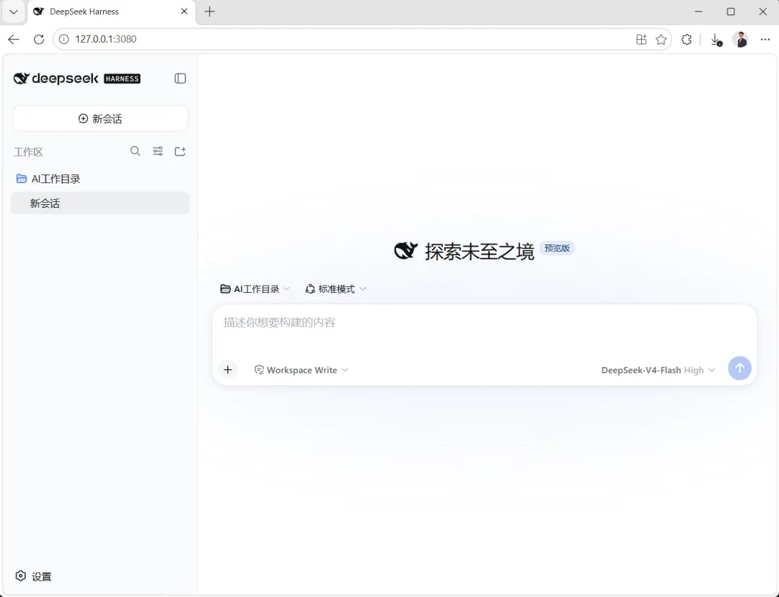
Task: Click the 探索未至之境 heading
Action: coord(480,252)
